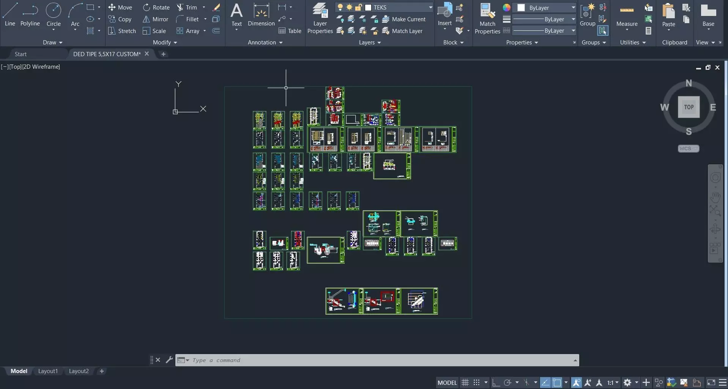Click the viewport label [Top]

15,67
